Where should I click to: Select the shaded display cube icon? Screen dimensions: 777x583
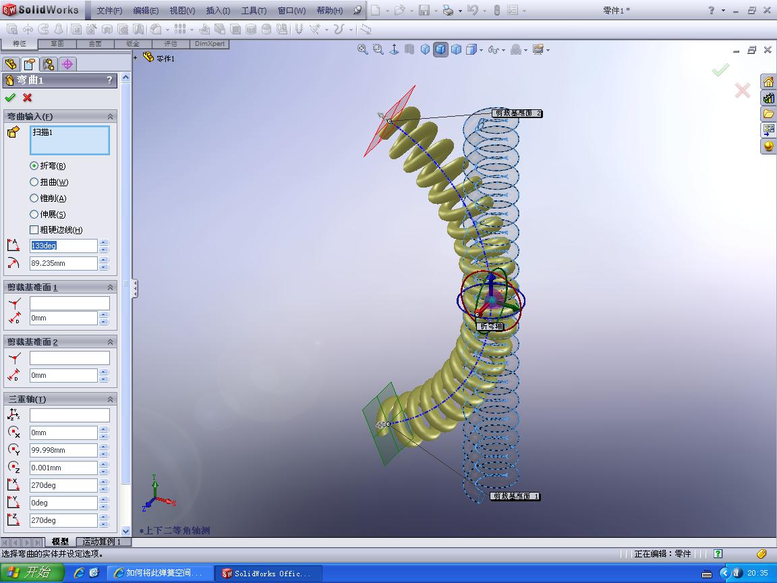(457, 49)
